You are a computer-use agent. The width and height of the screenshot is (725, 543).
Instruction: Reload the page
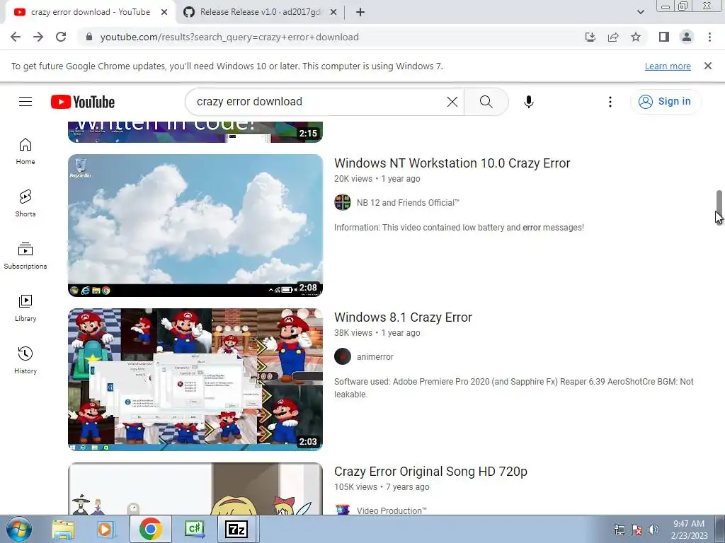(x=61, y=37)
